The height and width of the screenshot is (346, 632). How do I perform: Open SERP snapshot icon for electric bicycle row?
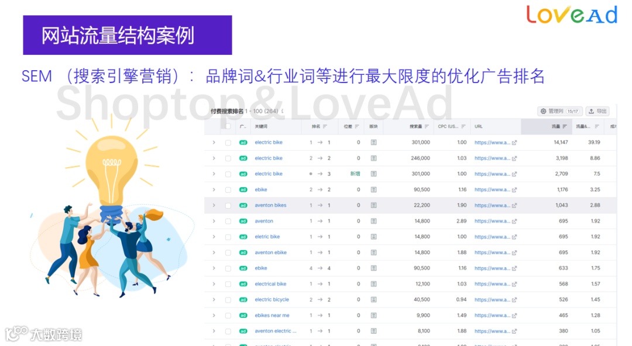(x=373, y=300)
